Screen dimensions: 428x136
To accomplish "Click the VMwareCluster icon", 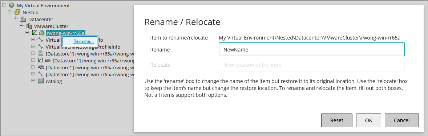I will (x=29, y=26).
